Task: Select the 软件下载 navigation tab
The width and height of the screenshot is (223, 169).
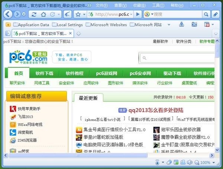Action: (44, 73)
